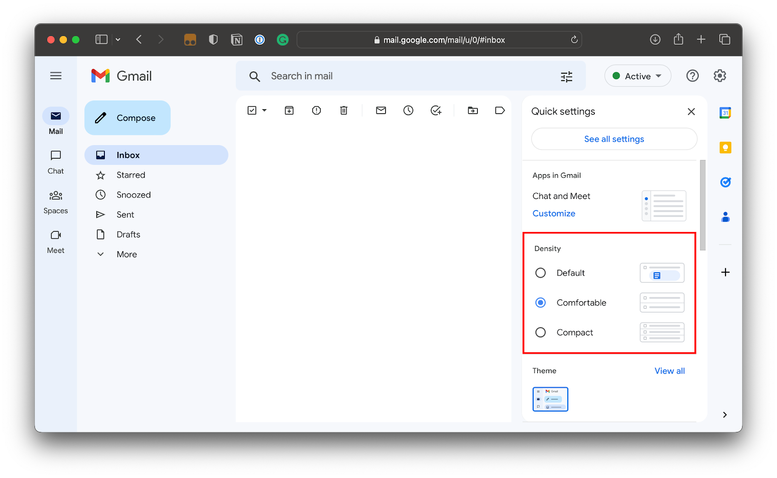Switch to the Starred folder

pos(130,175)
